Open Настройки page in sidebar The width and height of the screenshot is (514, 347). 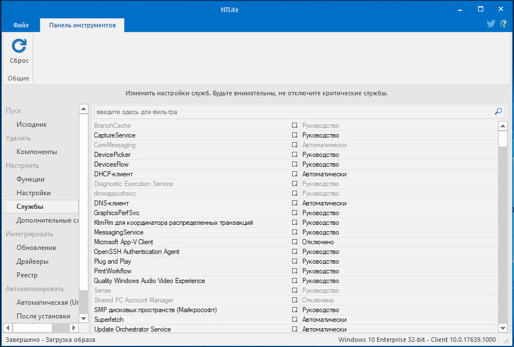(x=34, y=193)
